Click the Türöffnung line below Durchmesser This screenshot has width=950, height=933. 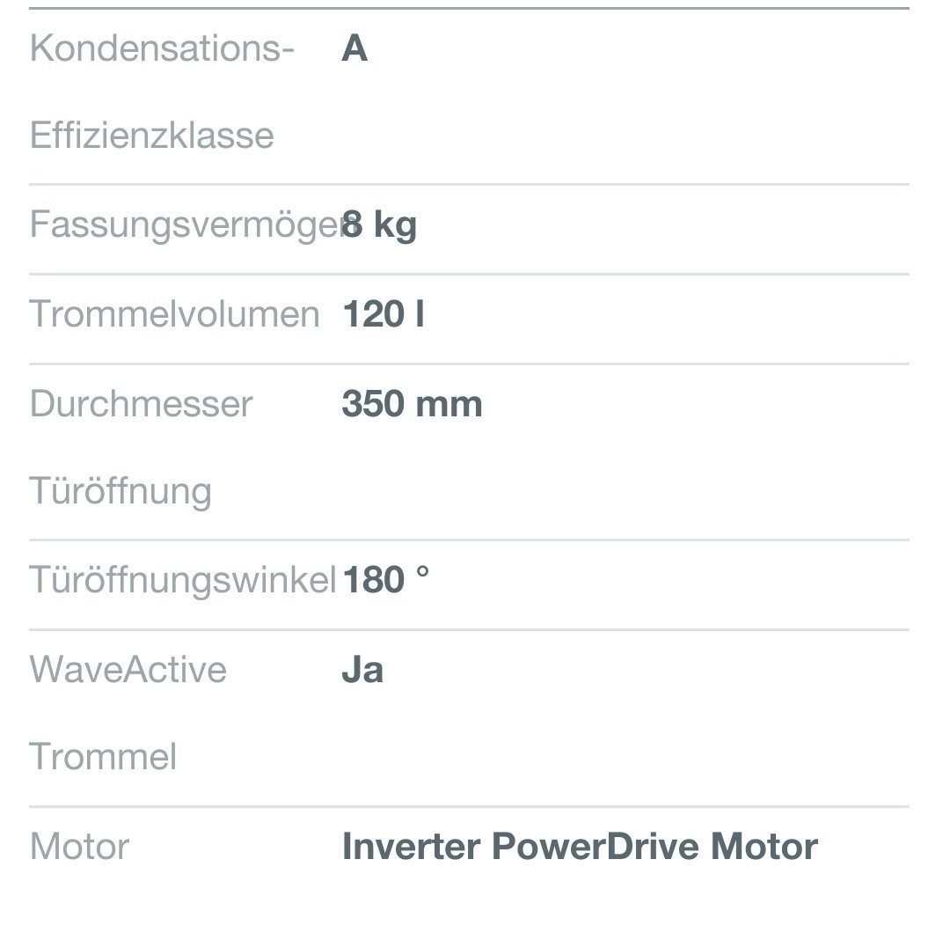(121, 491)
